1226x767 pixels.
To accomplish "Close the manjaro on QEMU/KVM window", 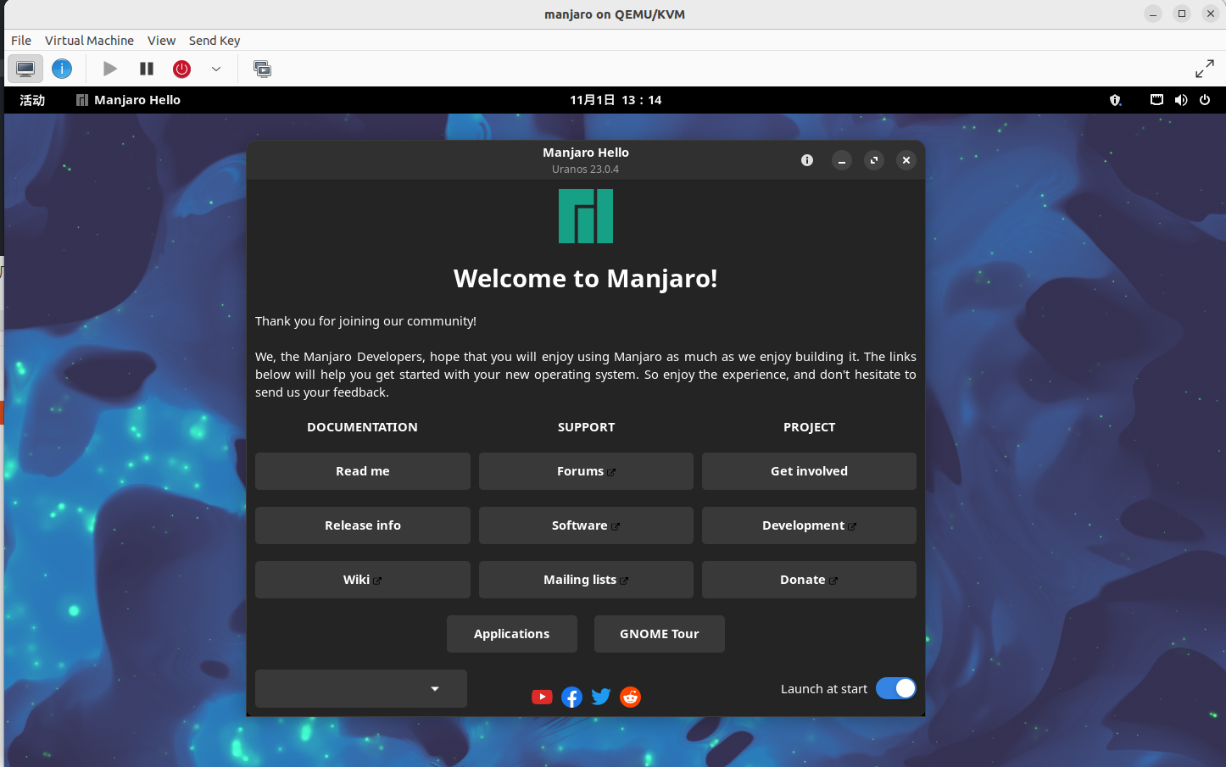I will (x=1211, y=14).
